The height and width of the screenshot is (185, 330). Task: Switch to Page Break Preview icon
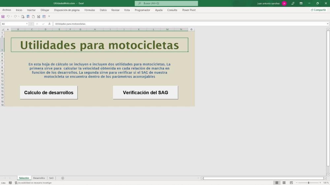point(291,183)
